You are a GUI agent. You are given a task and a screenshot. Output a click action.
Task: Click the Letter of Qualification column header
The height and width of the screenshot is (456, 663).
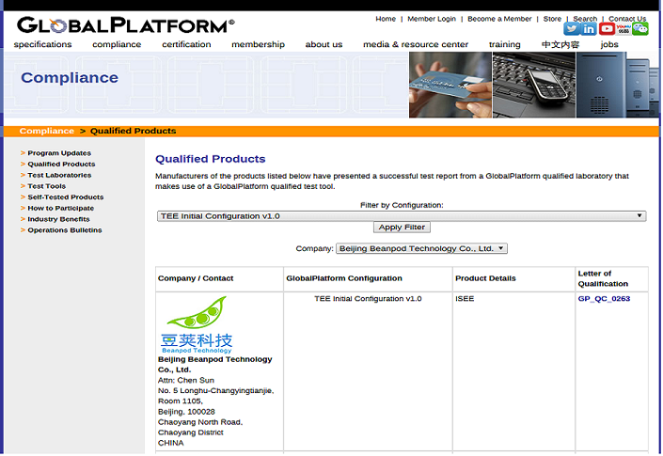(611, 279)
